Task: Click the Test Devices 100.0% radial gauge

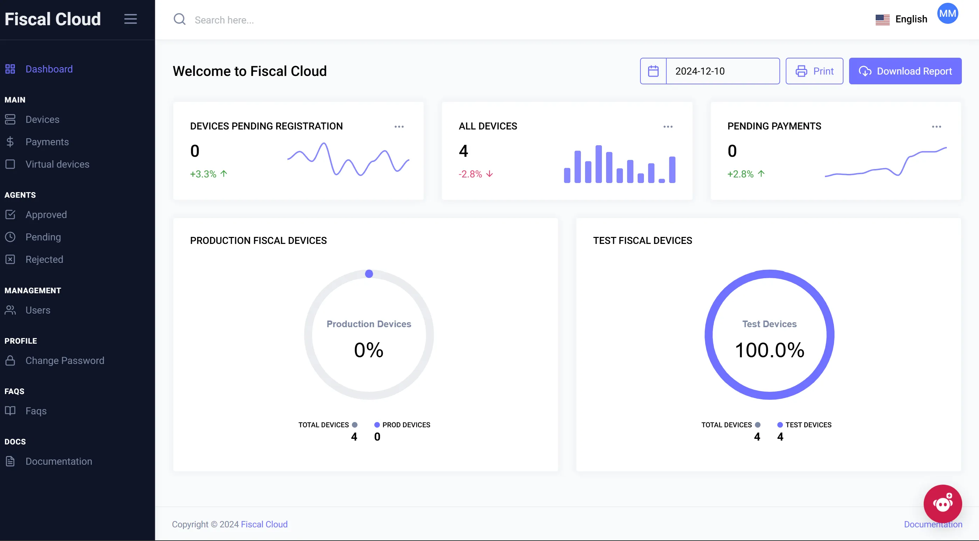Action: tap(769, 335)
